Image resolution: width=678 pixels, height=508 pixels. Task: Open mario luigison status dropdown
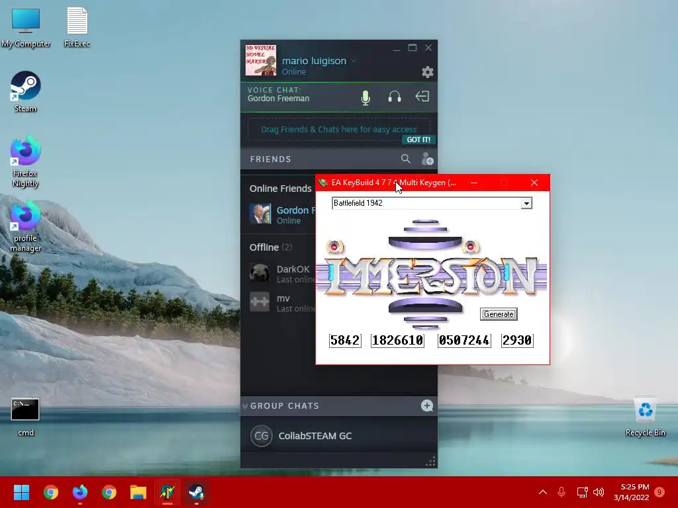[x=354, y=60]
